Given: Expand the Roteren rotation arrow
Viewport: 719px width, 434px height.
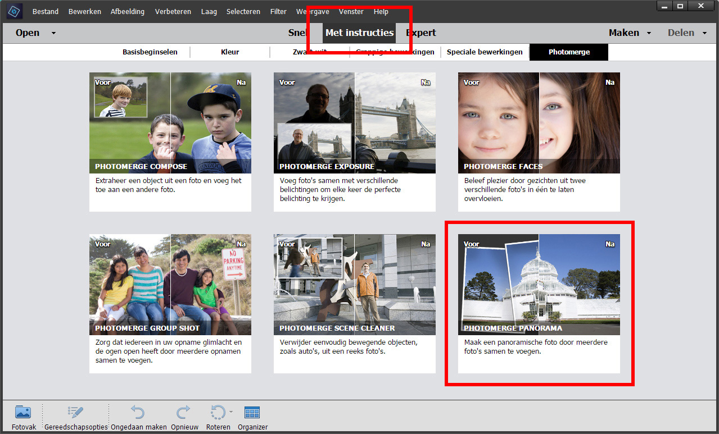Looking at the screenshot, I should tap(231, 413).
